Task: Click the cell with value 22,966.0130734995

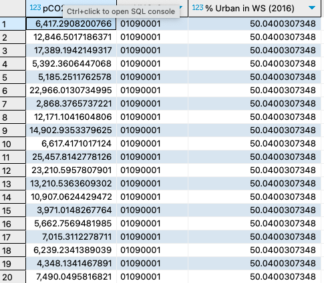Action: click(x=71, y=91)
